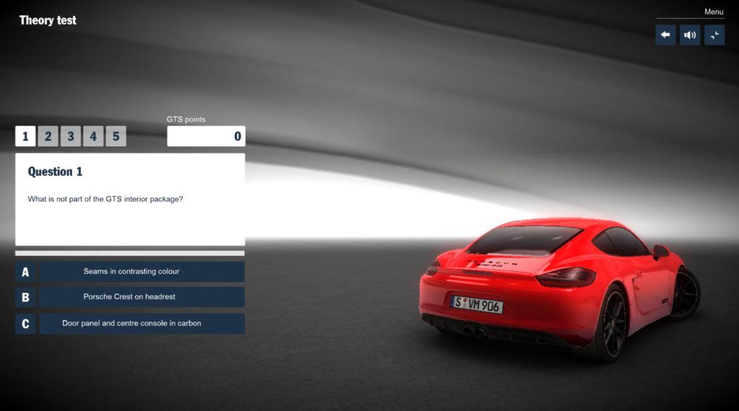Go back using the arrow icon
This screenshot has height=411, width=739.
coord(665,35)
